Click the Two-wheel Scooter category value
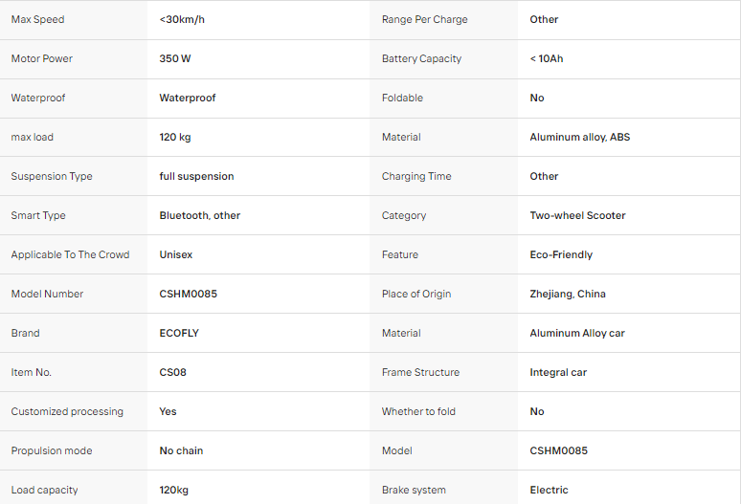The height and width of the screenshot is (504, 741). tap(577, 215)
